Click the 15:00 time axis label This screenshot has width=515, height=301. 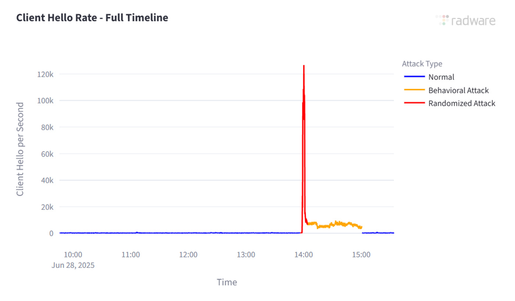point(361,255)
